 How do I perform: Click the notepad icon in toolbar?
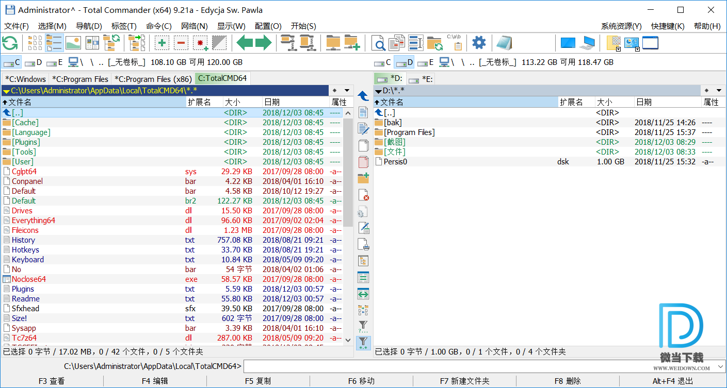click(504, 43)
